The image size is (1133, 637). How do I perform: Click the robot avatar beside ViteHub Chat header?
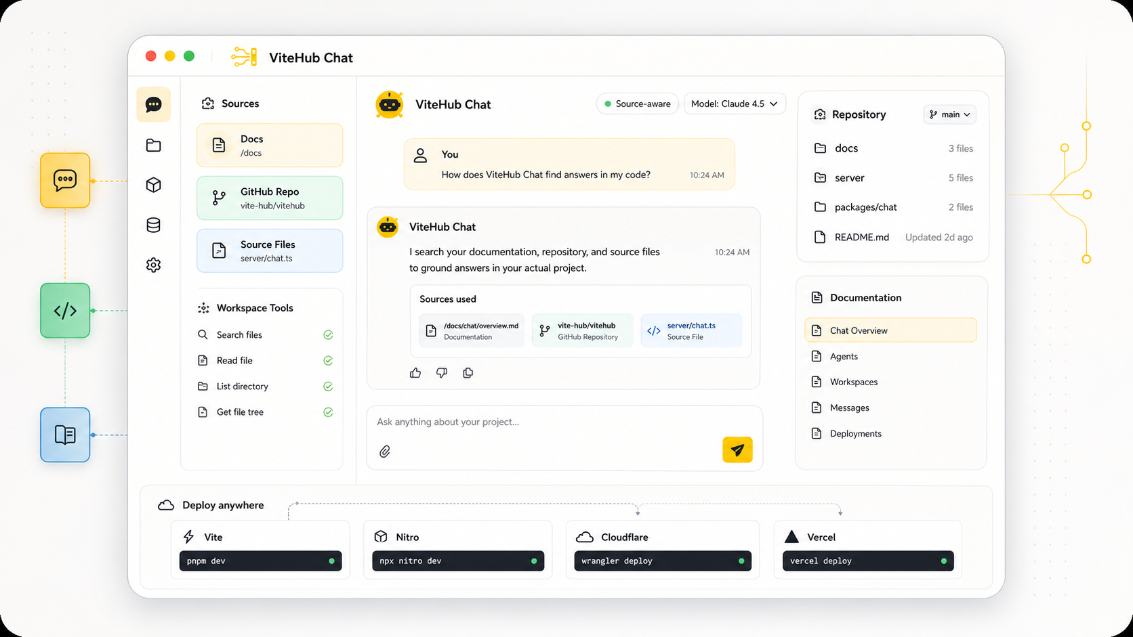(x=390, y=104)
